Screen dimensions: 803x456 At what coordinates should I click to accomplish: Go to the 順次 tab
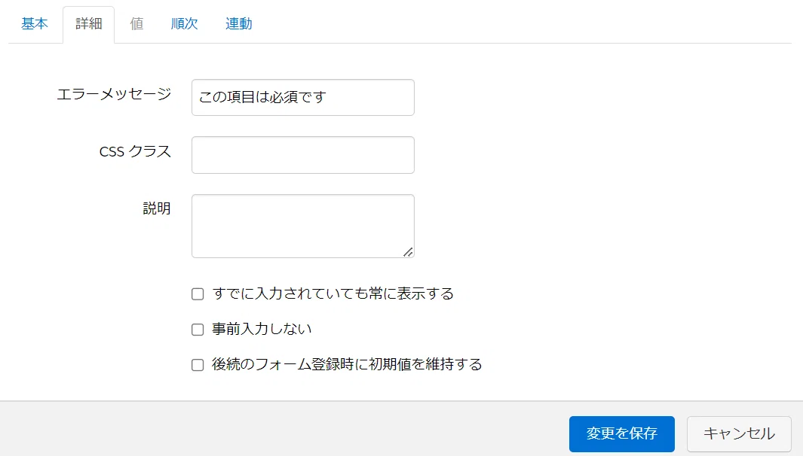[x=184, y=24]
